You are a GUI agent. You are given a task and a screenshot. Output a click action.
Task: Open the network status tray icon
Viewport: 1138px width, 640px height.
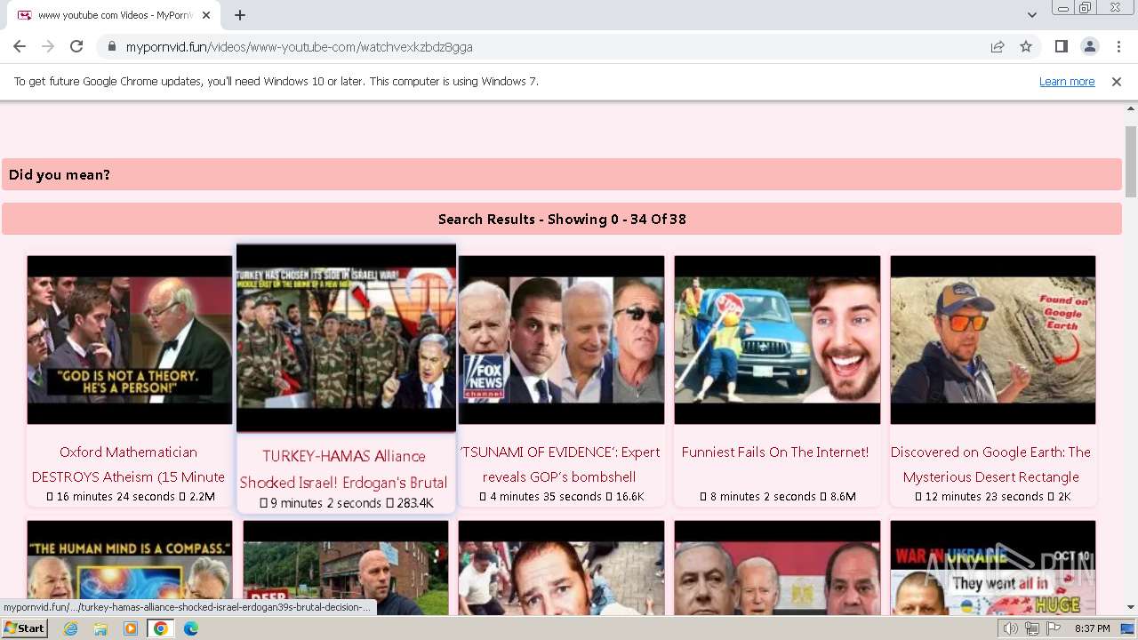click(x=1032, y=628)
